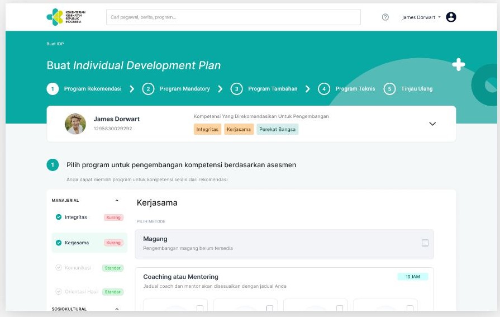
Task: Open the help question mark icon
Action: coord(385,17)
